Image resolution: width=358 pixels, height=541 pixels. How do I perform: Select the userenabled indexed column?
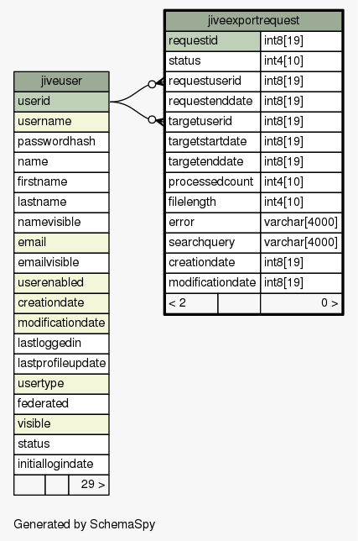(61, 283)
